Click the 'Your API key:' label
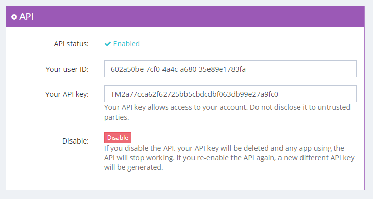The height and width of the screenshot is (199, 373). point(67,94)
